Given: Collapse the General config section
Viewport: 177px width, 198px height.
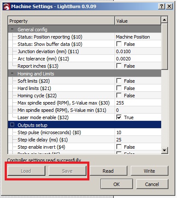Looking at the screenshot, I should tap(12, 30).
